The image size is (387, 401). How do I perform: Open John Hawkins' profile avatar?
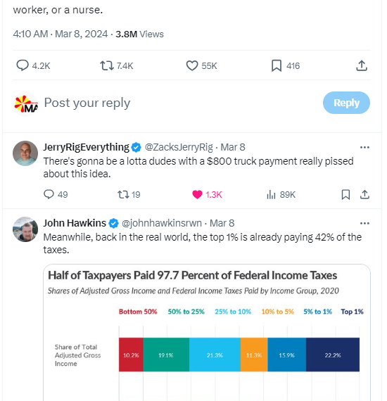click(25, 229)
